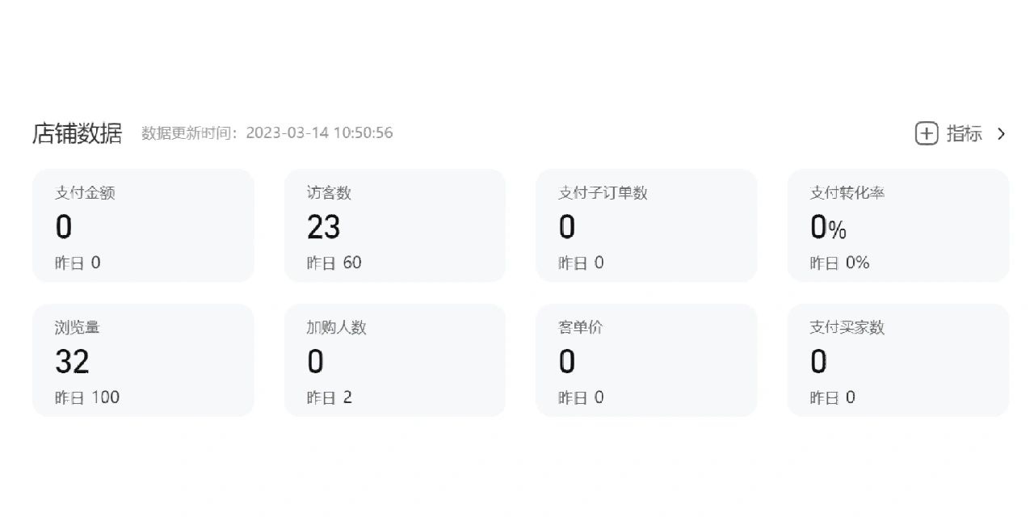Click 昨日 2 under 加购人数
Viewport: 1034px width, 517px height.
[330, 397]
